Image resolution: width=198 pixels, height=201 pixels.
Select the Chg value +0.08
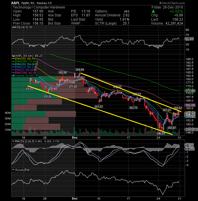(x=178, y=15)
